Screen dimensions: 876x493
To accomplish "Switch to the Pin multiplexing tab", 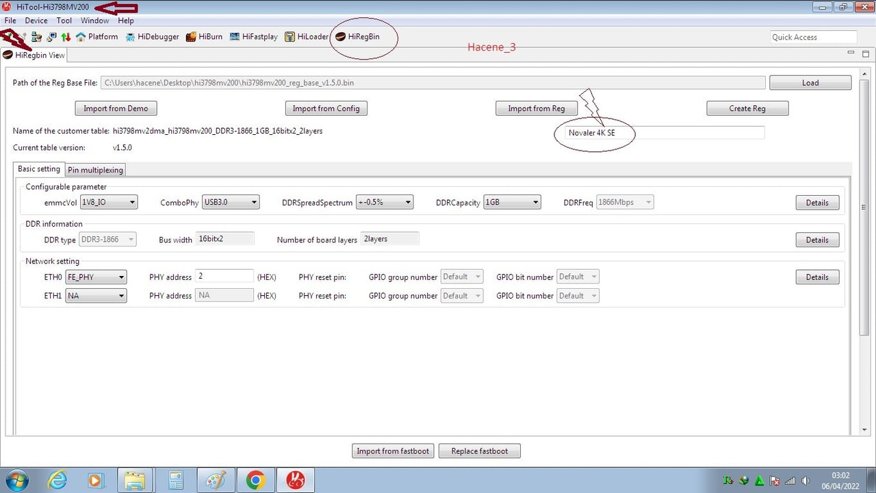I will 96,170.
